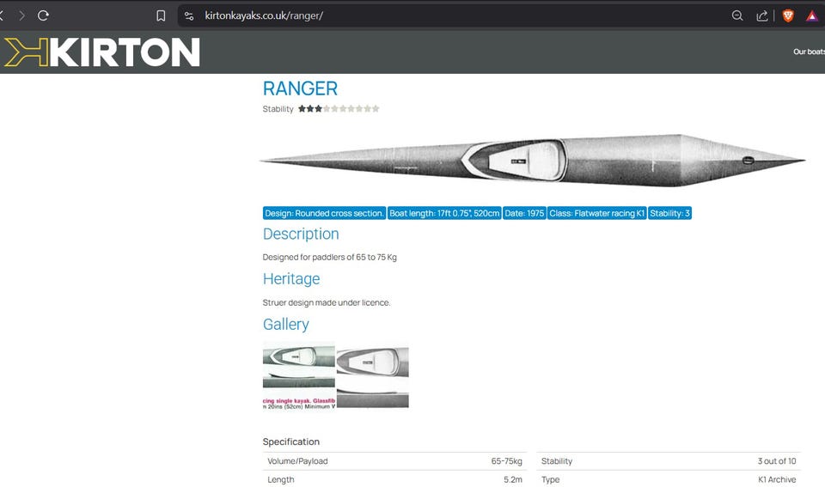Reload the page with the refresh icon
Viewport: 825px width, 487px height.
(43, 15)
